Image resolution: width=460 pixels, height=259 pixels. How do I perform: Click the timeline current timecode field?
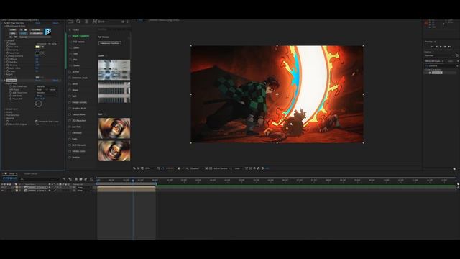click(9, 178)
